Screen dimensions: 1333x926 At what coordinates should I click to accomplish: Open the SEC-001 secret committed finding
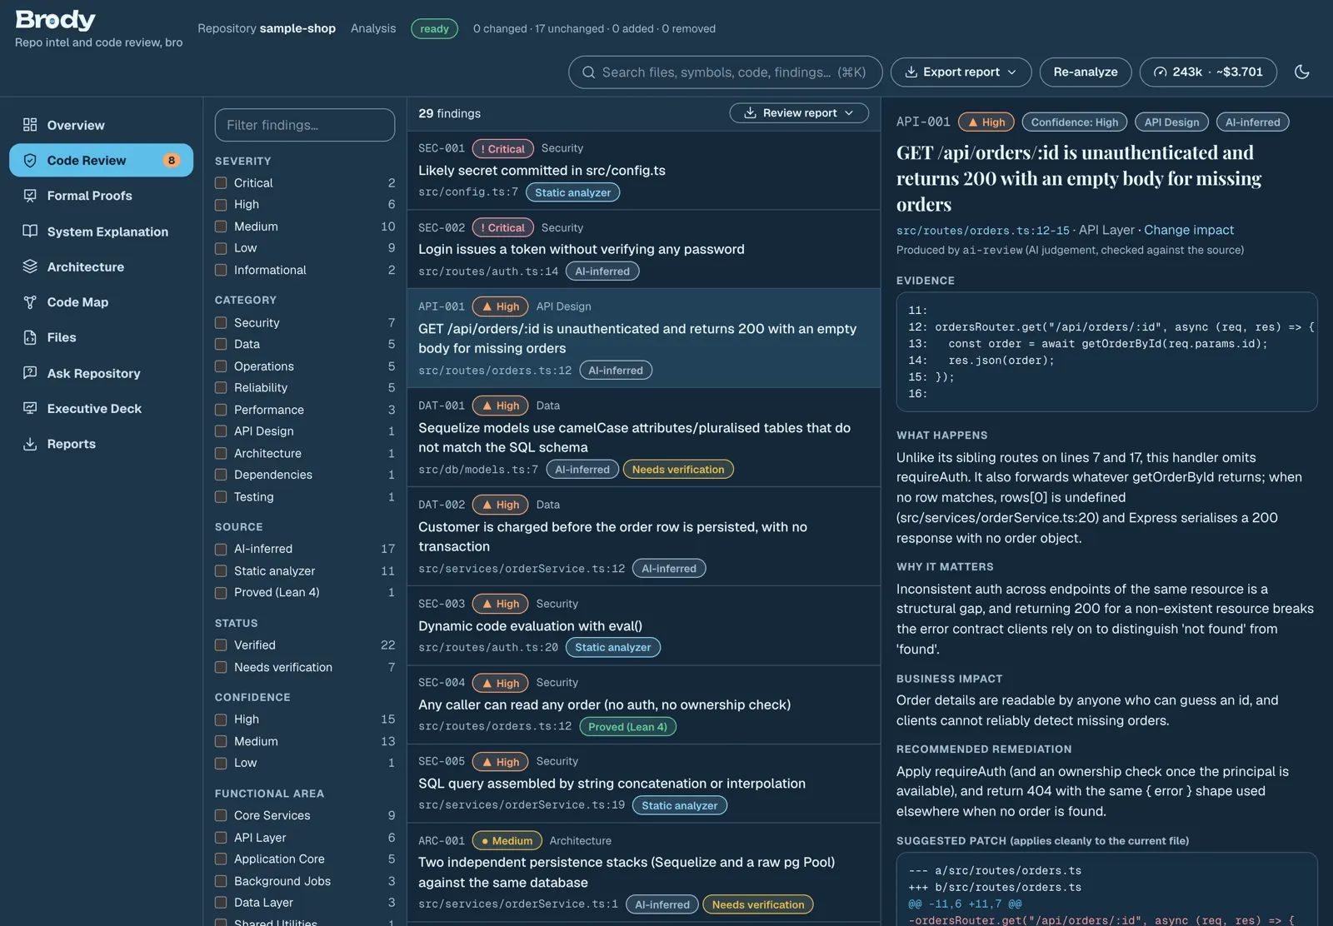(643, 170)
